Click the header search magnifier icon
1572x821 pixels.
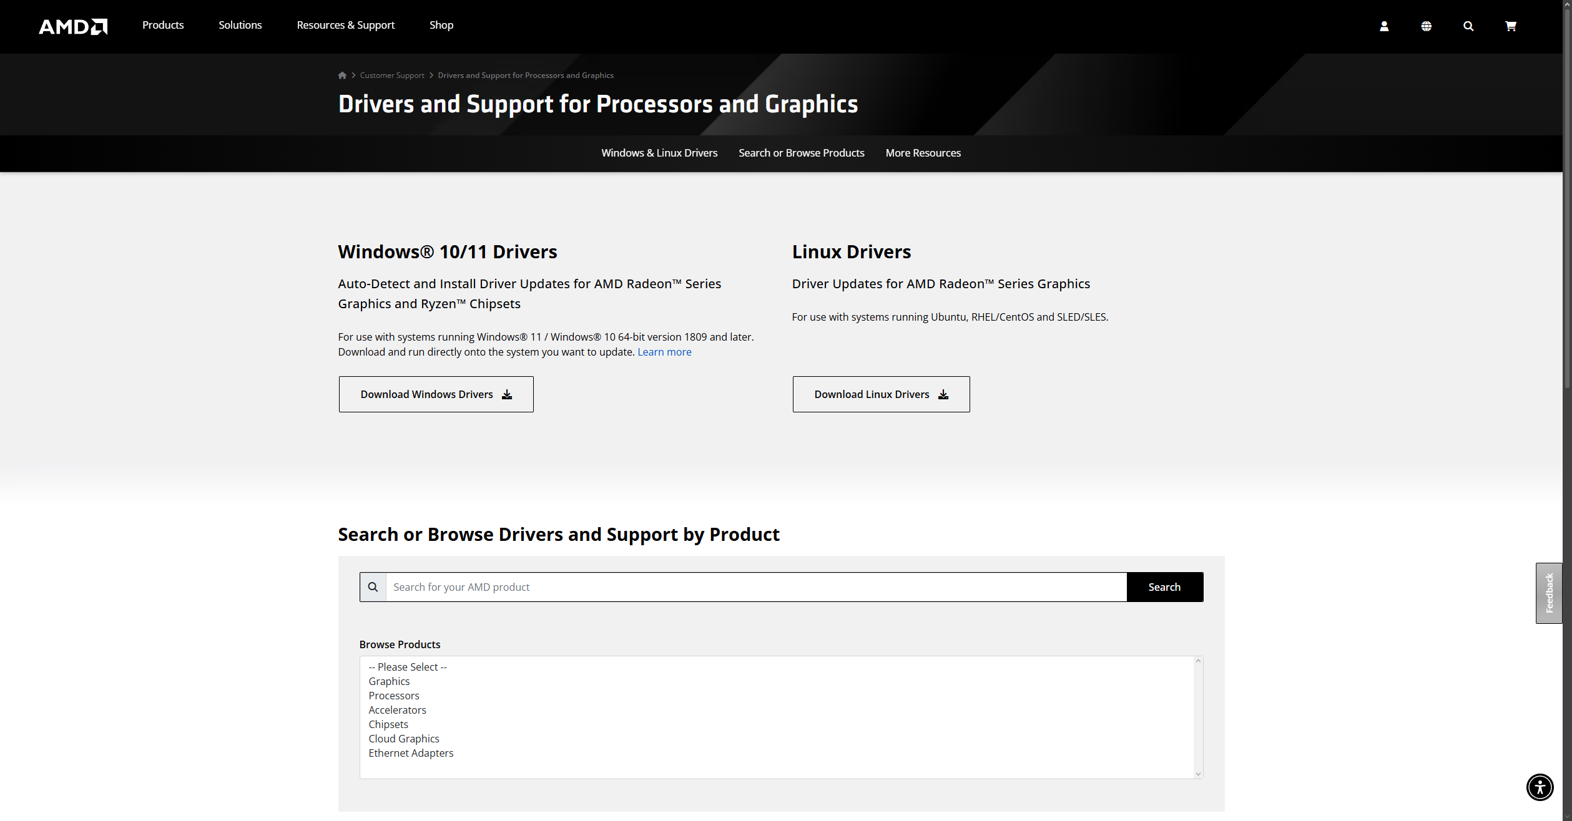point(1468,26)
